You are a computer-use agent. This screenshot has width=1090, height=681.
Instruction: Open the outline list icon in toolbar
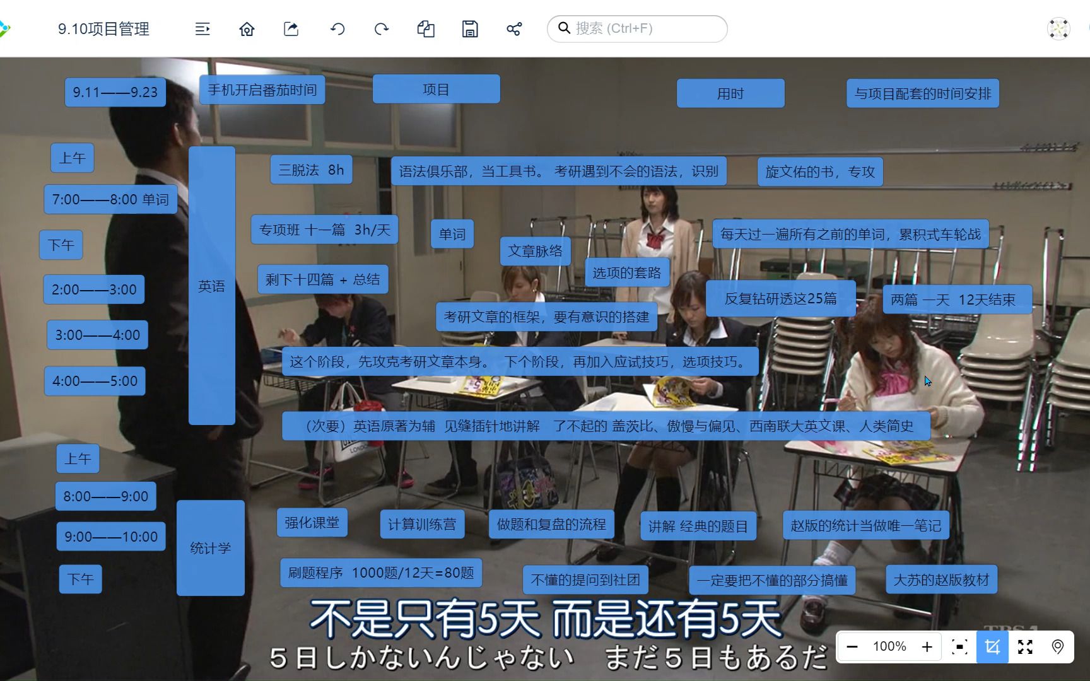point(202,29)
